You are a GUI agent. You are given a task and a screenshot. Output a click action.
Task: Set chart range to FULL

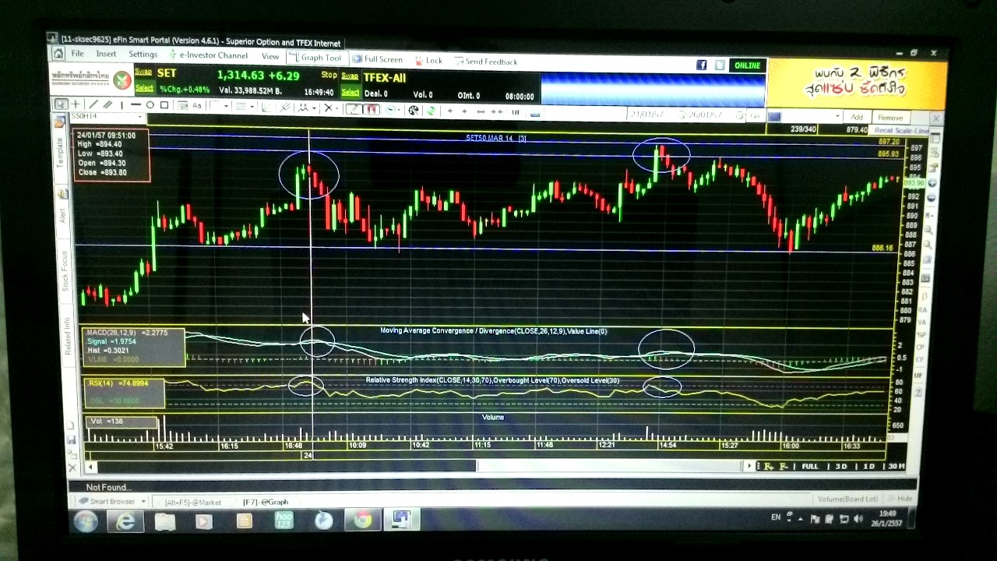tap(810, 466)
